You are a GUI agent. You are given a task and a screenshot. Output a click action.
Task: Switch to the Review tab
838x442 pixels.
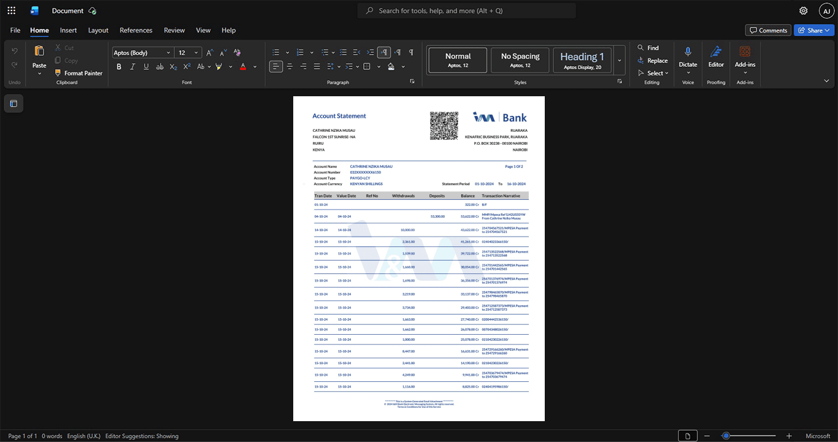(x=174, y=30)
